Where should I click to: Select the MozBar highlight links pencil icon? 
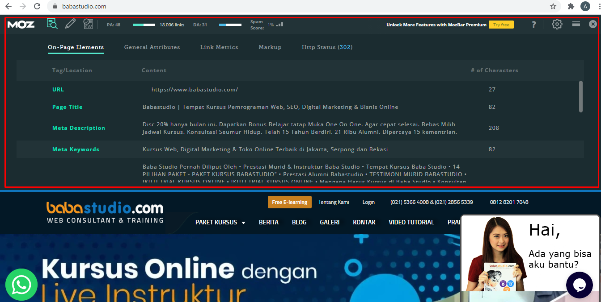70,24
